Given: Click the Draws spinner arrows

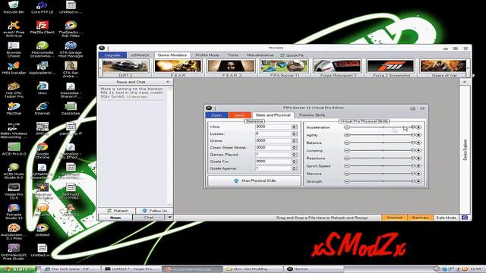Looking at the screenshot, I should pyautogui.click(x=294, y=140).
